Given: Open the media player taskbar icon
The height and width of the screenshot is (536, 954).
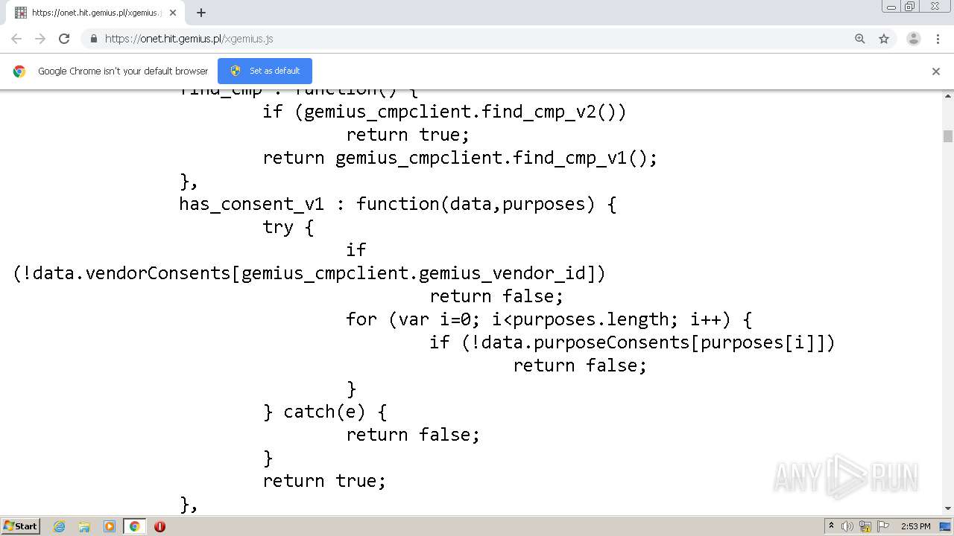Looking at the screenshot, I should coord(110,526).
